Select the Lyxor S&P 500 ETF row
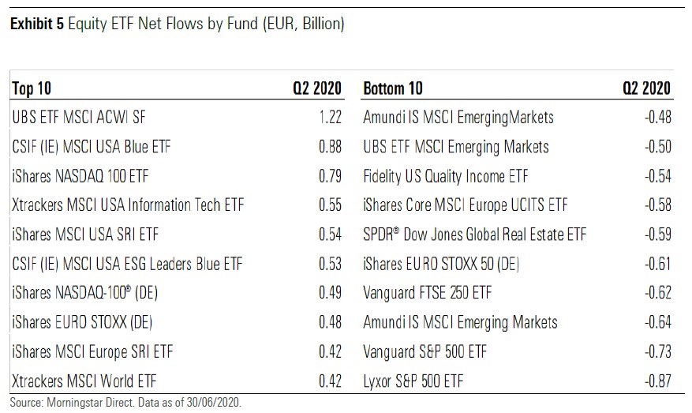The height and width of the screenshot is (413, 692). [413, 381]
